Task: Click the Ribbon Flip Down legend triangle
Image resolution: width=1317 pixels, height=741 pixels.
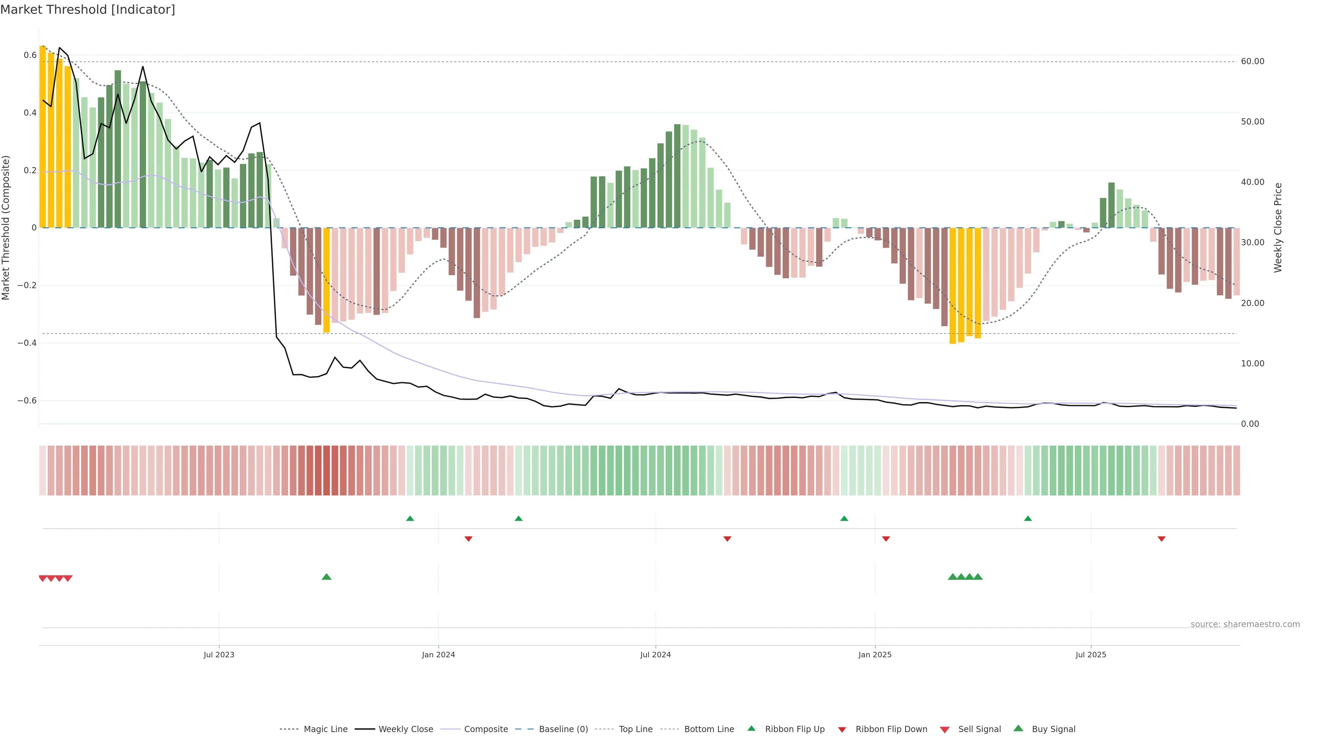Action: click(842, 730)
